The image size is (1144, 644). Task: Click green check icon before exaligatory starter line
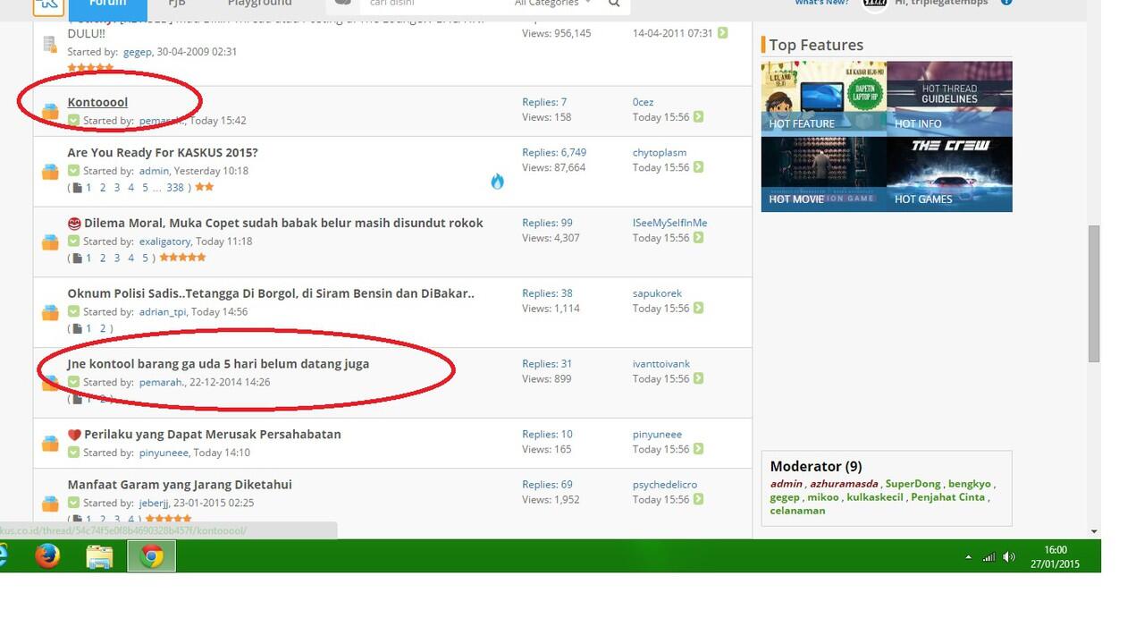pyautogui.click(x=73, y=241)
